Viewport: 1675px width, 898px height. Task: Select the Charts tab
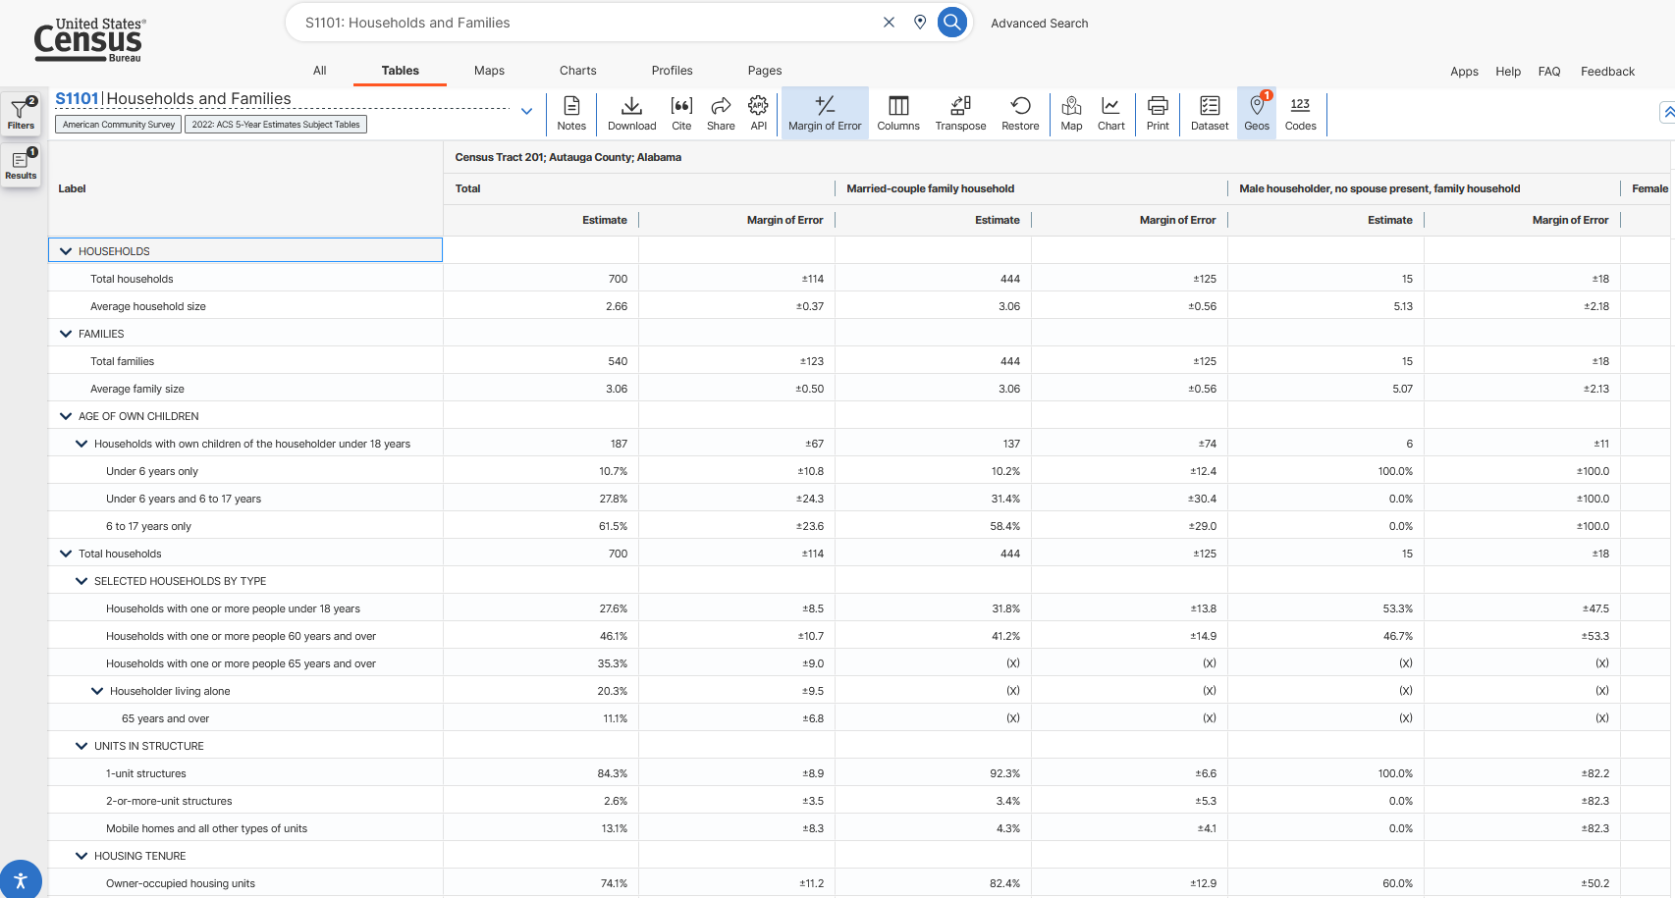click(577, 70)
